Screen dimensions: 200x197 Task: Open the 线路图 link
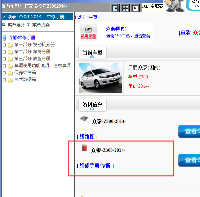[87, 137]
